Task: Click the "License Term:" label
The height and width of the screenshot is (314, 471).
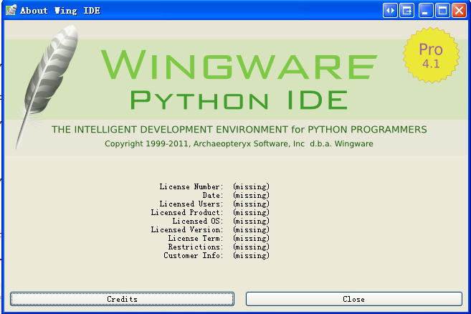Action: tap(196, 238)
